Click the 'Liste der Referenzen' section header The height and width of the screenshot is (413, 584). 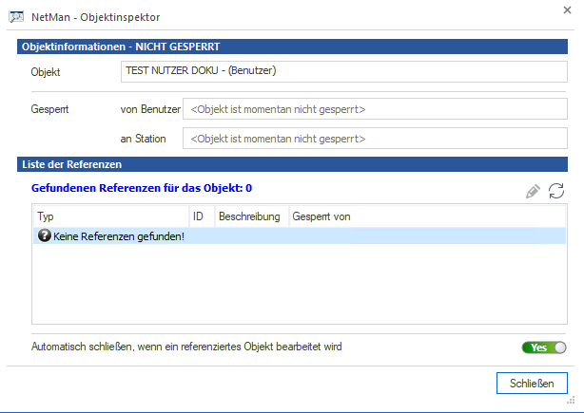pos(292,164)
